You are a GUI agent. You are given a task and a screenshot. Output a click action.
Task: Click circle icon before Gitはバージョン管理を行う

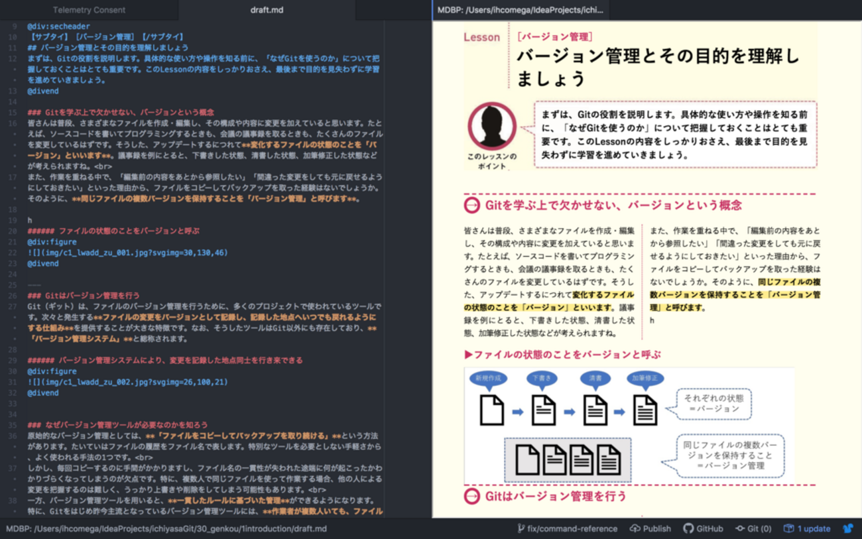click(x=471, y=496)
